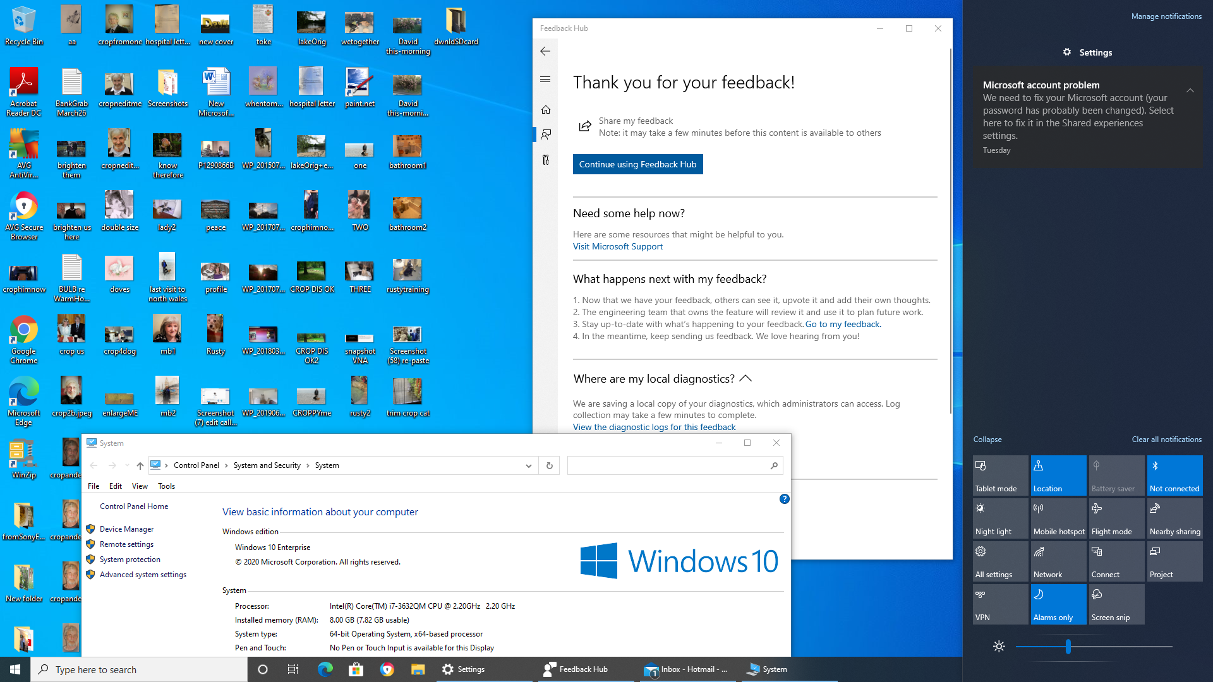Toggle Tablet mode quick action
1213x682 pixels.
tap(1000, 476)
